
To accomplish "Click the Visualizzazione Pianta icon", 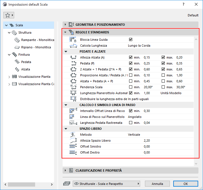I will [x=14, y=77].
